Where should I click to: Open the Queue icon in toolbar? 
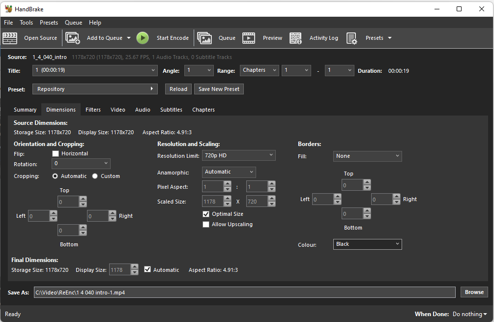tap(204, 38)
